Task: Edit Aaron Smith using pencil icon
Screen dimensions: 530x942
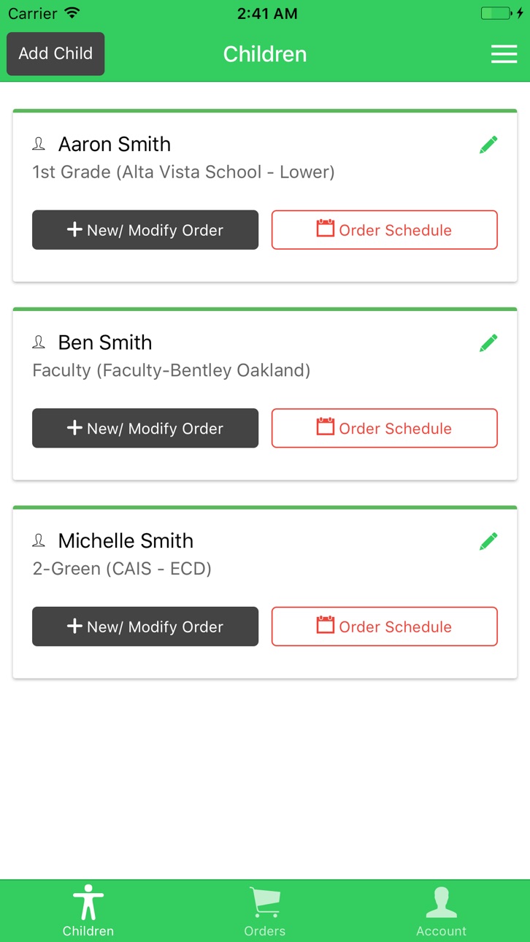Action: pyautogui.click(x=488, y=145)
